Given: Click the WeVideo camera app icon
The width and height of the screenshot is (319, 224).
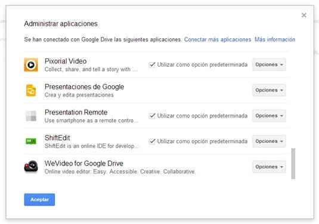Looking at the screenshot, I should (31, 166).
